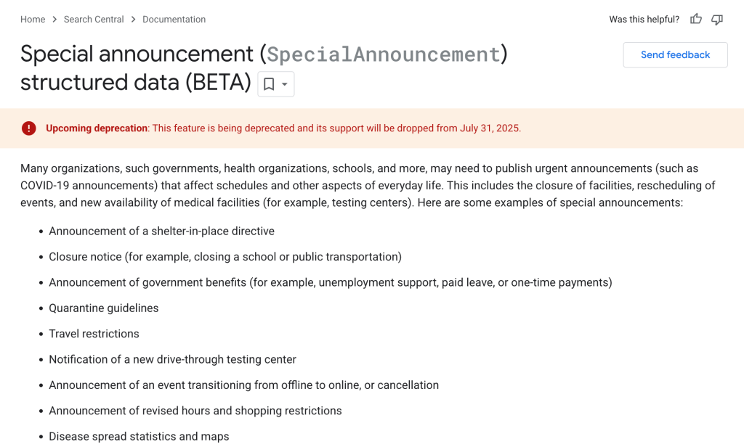Mark the page unhelpful with thumbs down

point(717,19)
